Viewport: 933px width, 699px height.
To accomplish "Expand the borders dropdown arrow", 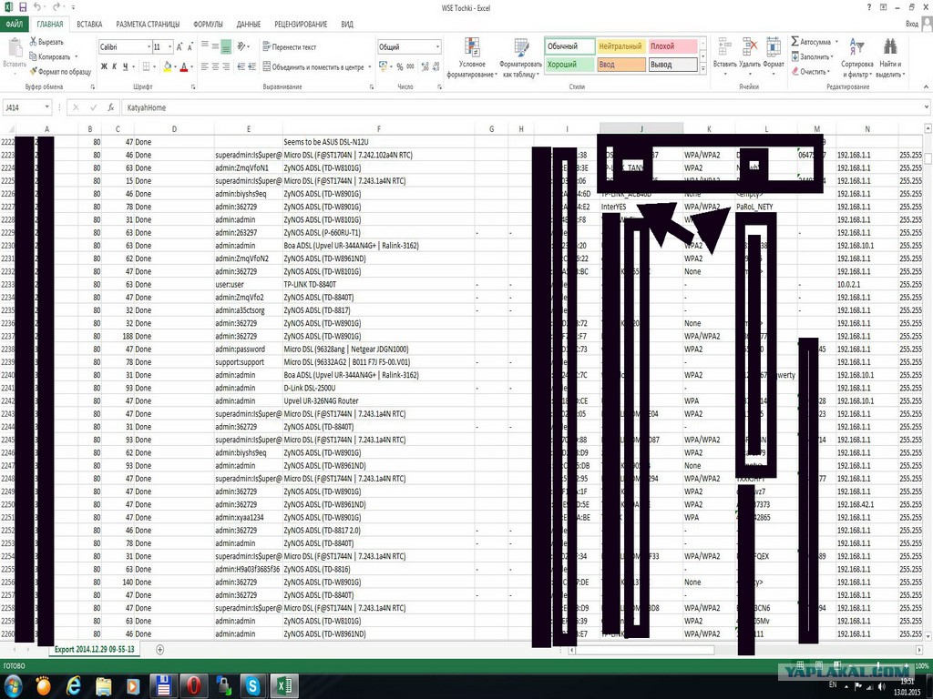I will tap(155, 66).
